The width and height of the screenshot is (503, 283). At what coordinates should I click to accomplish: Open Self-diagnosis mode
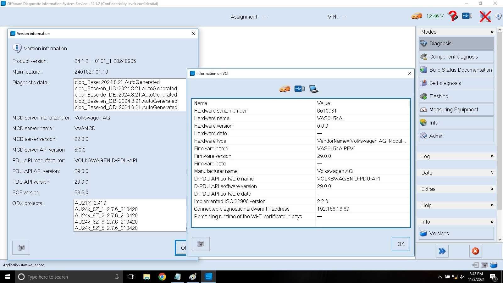[x=456, y=83]
